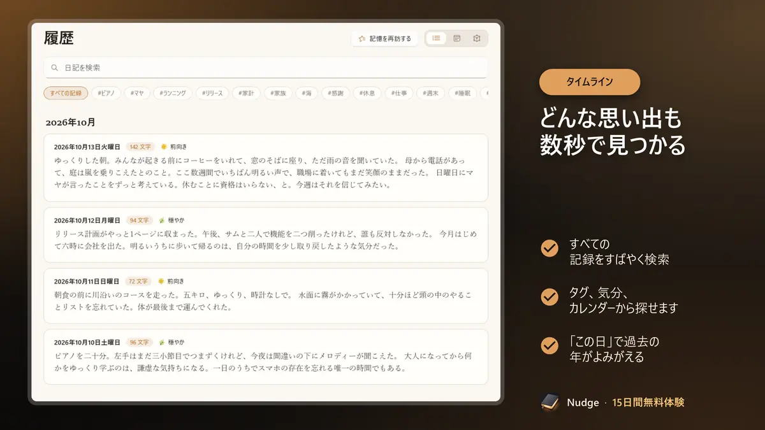Click the checkmark beside タグ、気分、カレンダー
The width and height of the screenshot is (765, 430).
(x=550, y=297)
